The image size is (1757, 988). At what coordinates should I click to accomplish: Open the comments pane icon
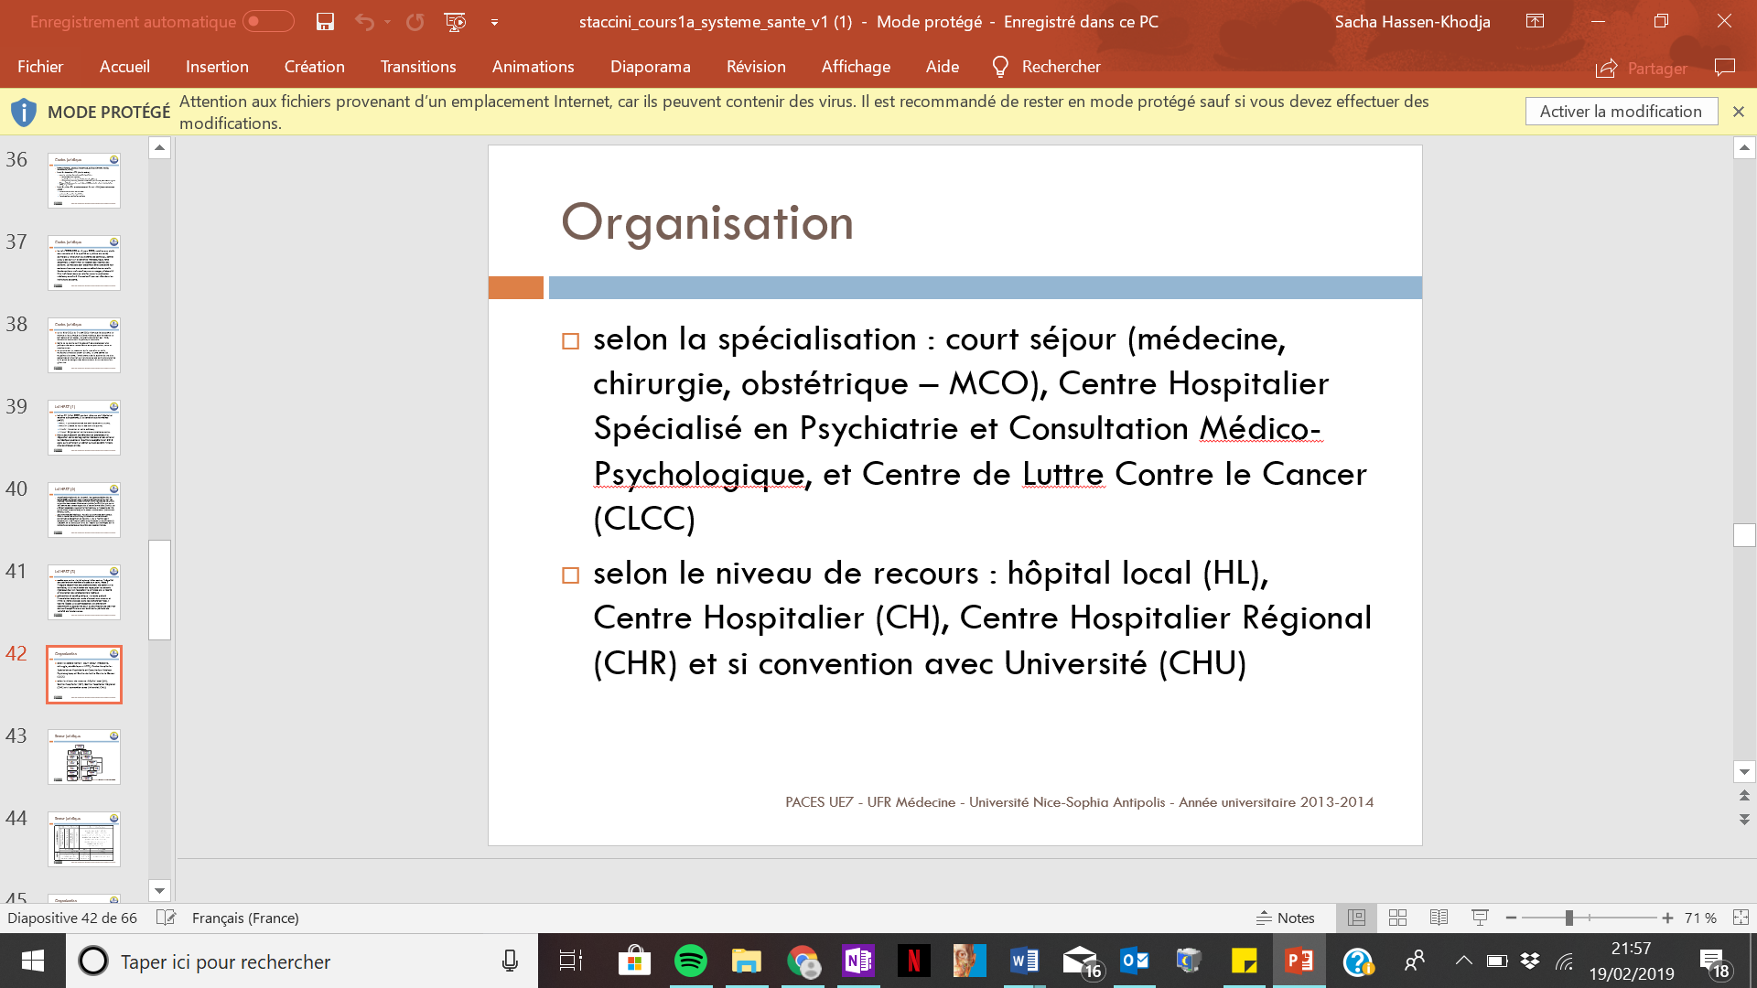coord(1724,68)
